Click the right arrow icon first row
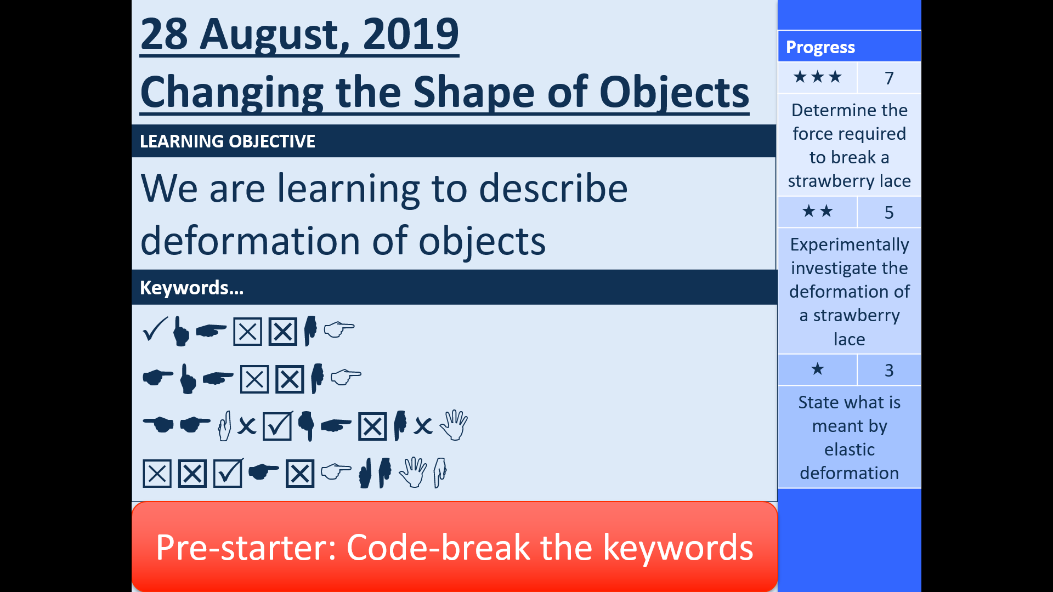 pyautogui.click(x=341, y=331)
